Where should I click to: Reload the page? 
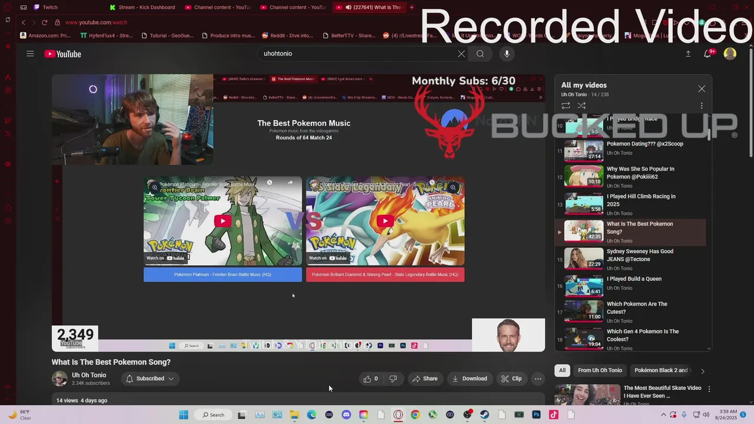pos(44,22)
